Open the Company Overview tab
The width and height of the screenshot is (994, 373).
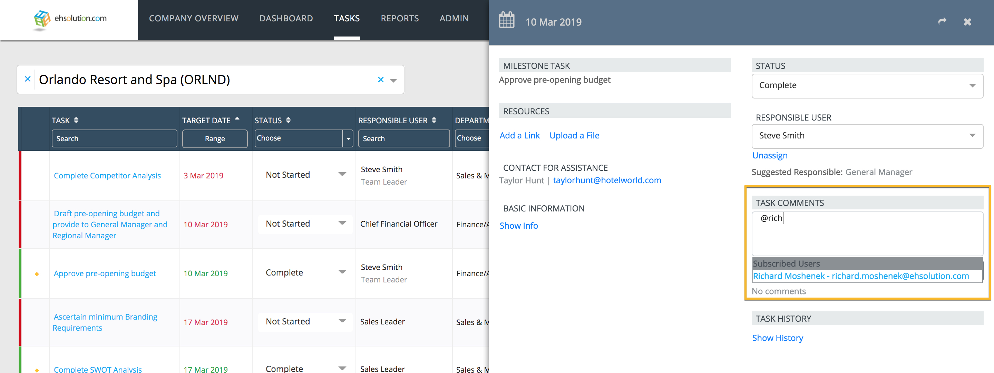click(194, 19)
